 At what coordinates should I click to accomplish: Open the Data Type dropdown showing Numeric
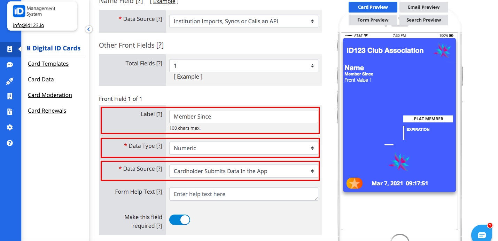point(243,148)
